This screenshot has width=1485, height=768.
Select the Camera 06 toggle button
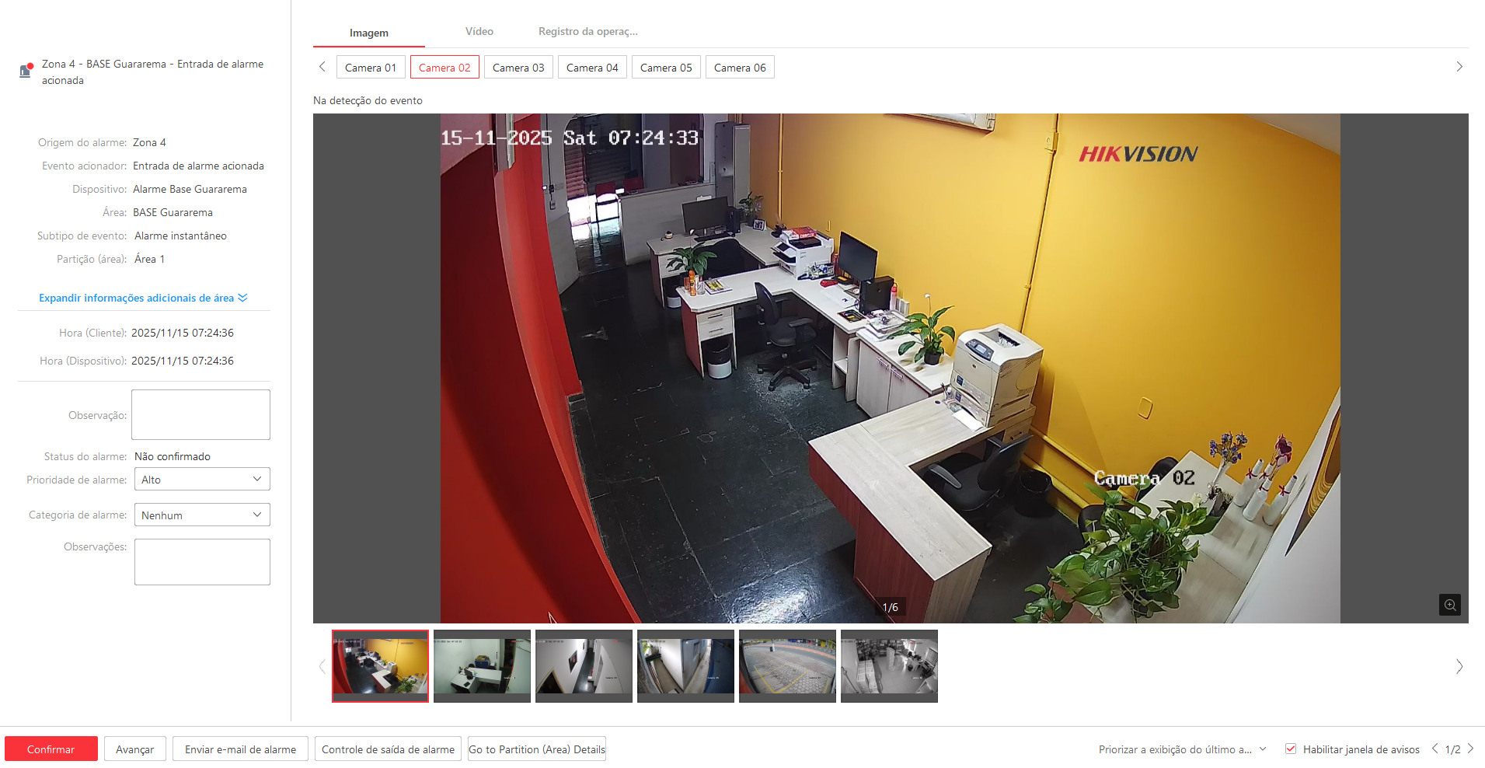pos(739,68)
